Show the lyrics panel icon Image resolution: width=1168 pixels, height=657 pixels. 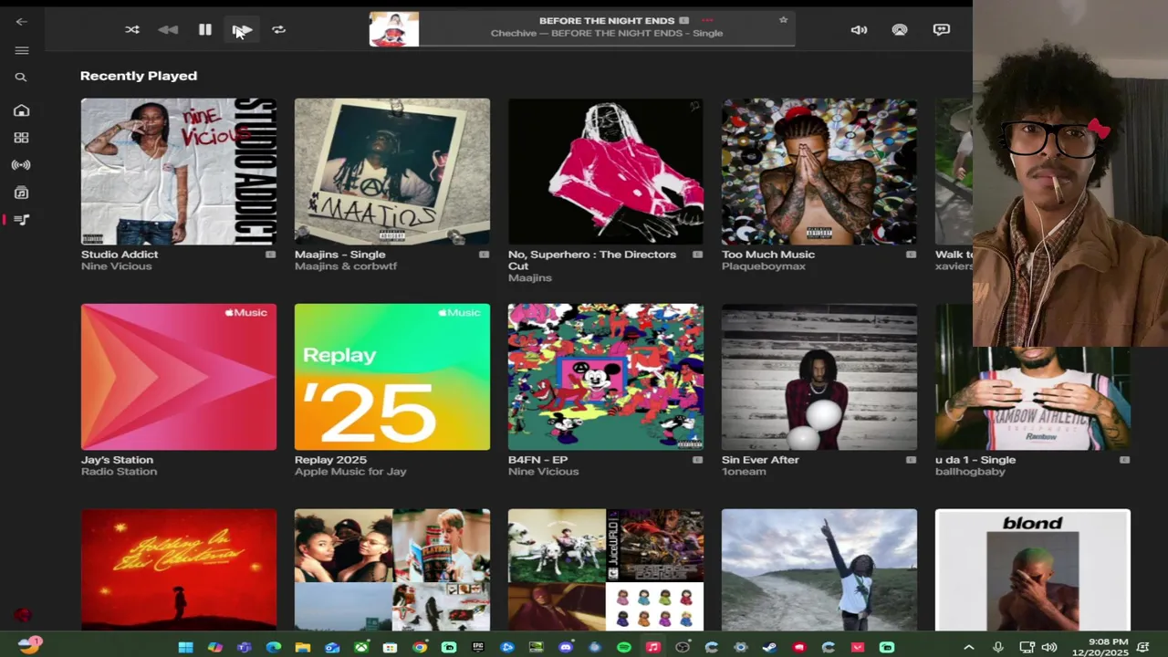point(941,30)
